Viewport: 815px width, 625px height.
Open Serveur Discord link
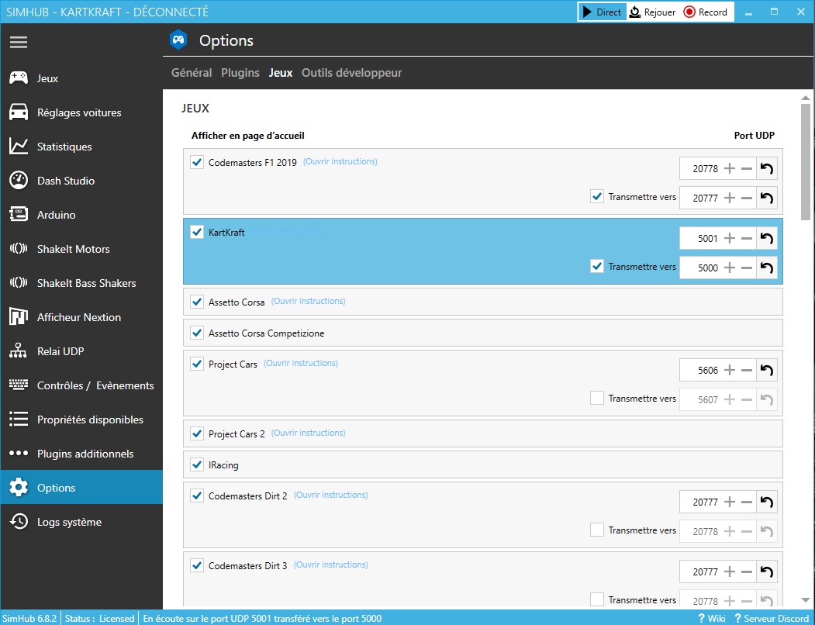click(x=772, y=618)
